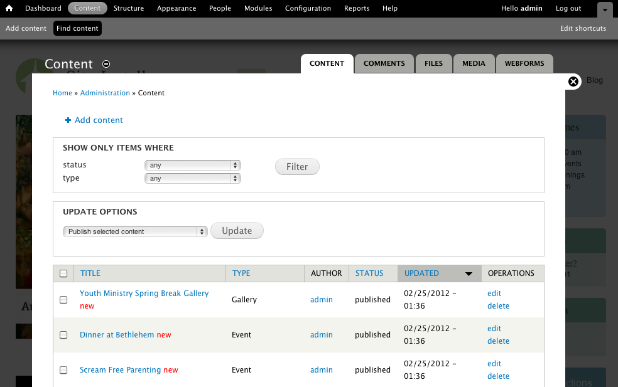
Task: Open the status filter dropdown
Action: 193,166
